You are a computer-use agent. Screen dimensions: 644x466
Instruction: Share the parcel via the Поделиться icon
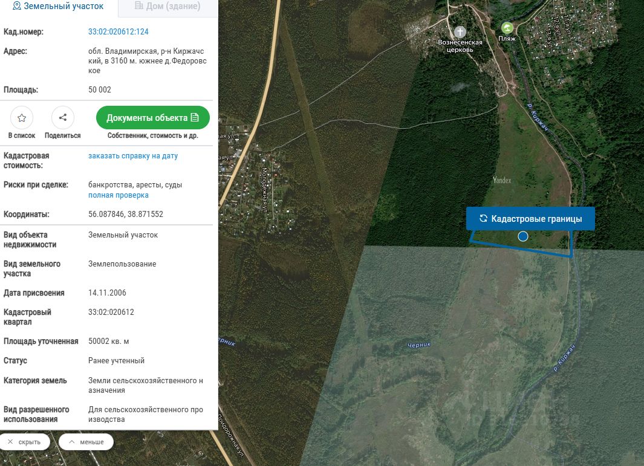pyautogui.click(x=62, y=118)
